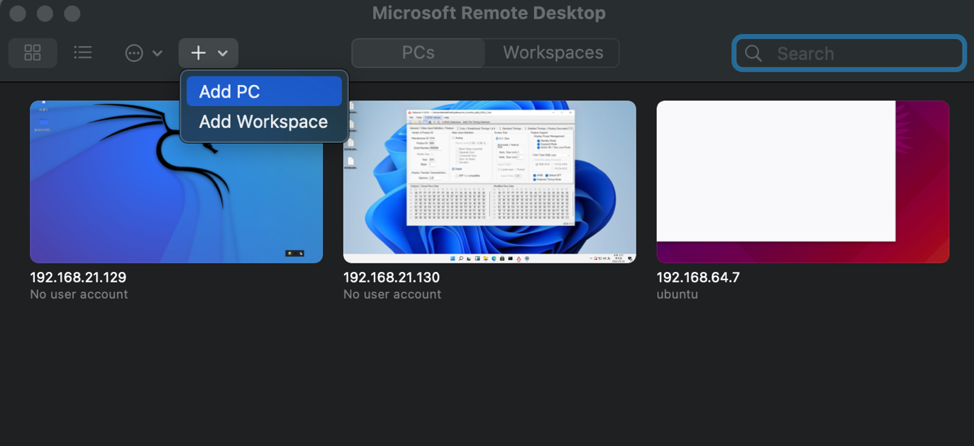Switch to grid view layout
974x446 pixels.
click(33, 53)
